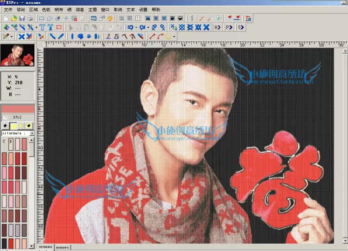Toggle the B column header in palette
This screenshot has width=348, height=251.
pos(11,141)
